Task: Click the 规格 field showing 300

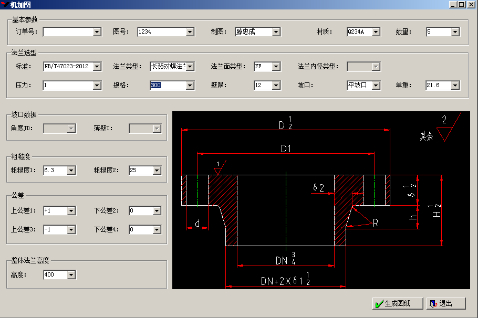Action: coord(167,86)
